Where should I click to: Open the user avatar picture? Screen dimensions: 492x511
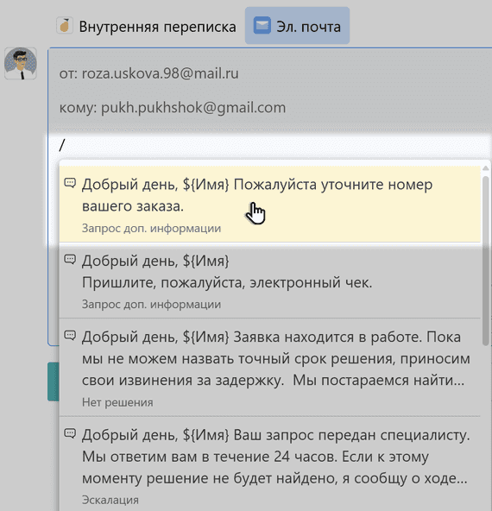21,64
